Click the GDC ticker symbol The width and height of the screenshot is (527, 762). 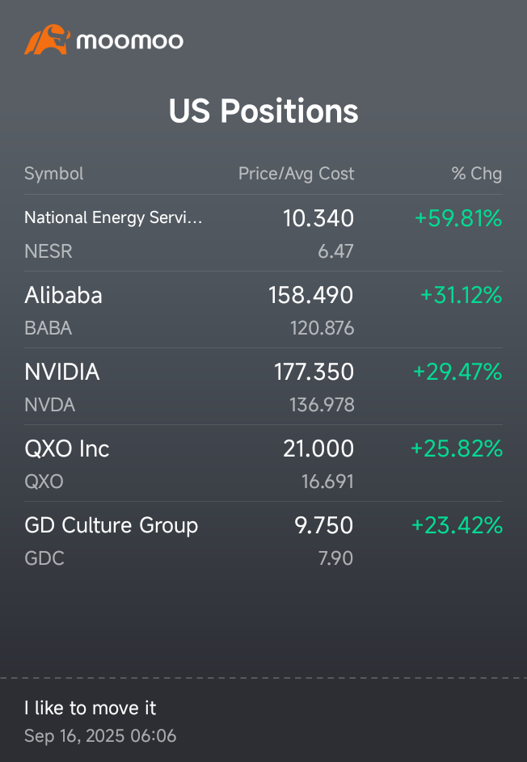pyautogui.click(x=44, y=558)
